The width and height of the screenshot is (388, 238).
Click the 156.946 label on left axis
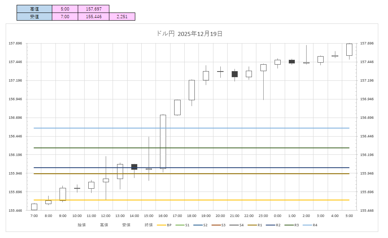point(15,99)
